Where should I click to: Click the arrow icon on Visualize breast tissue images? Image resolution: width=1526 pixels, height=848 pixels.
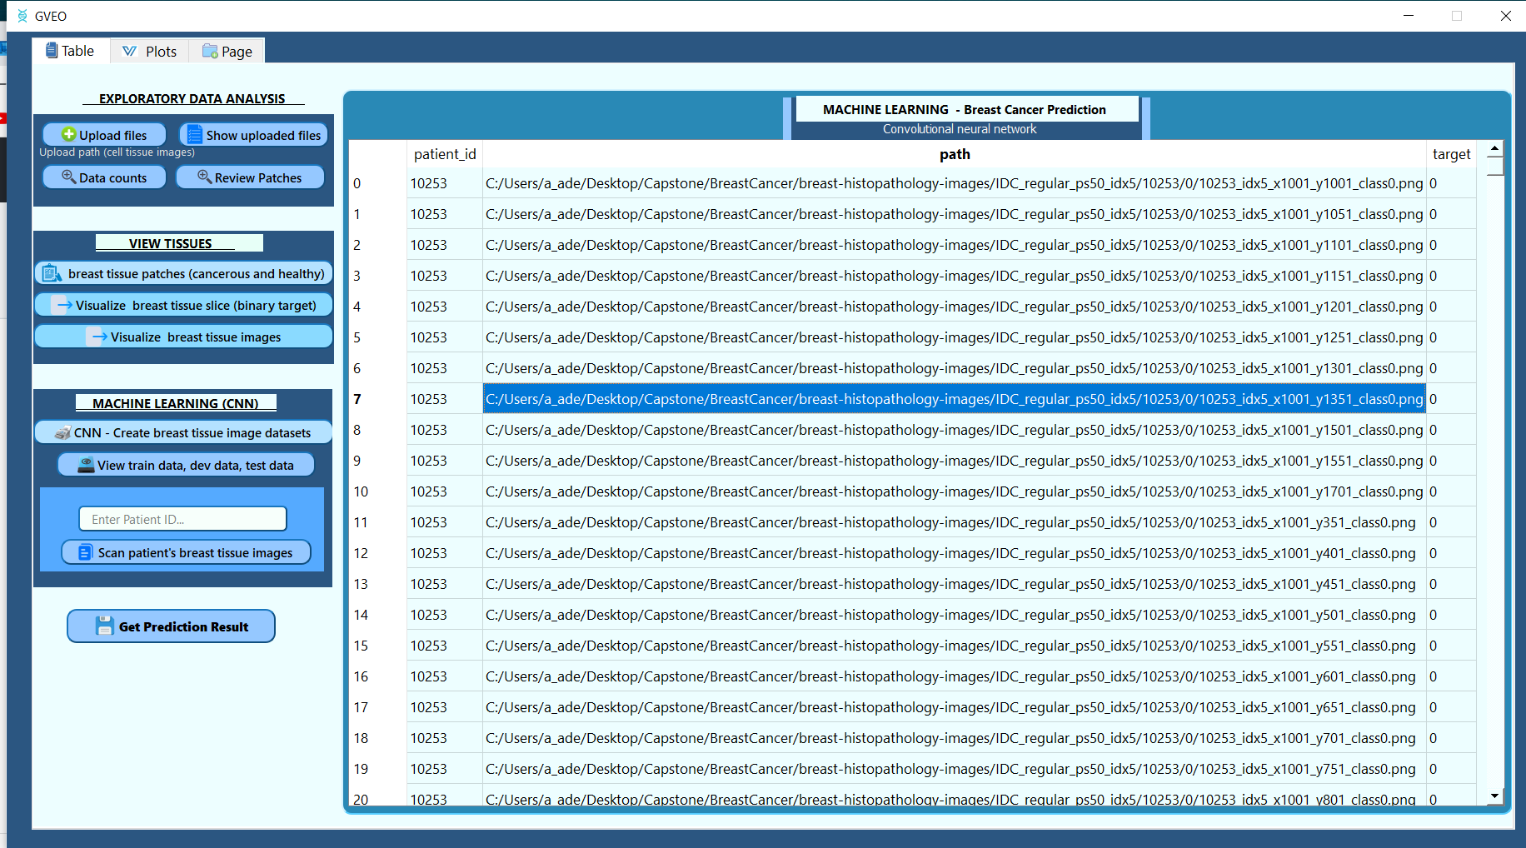pos(98,336)
